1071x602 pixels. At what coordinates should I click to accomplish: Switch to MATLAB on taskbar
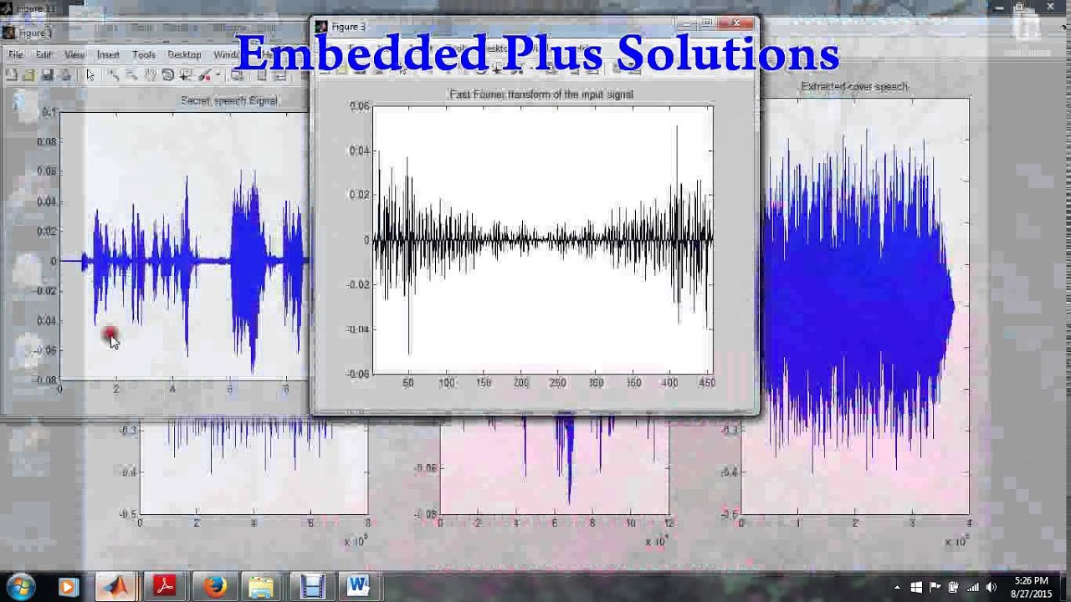[116, 587]
